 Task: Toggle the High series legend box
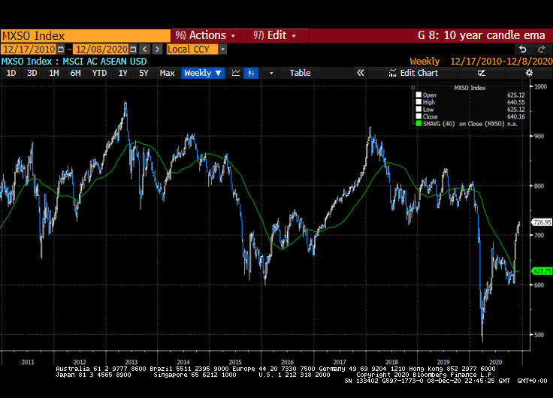pos(419,102)
